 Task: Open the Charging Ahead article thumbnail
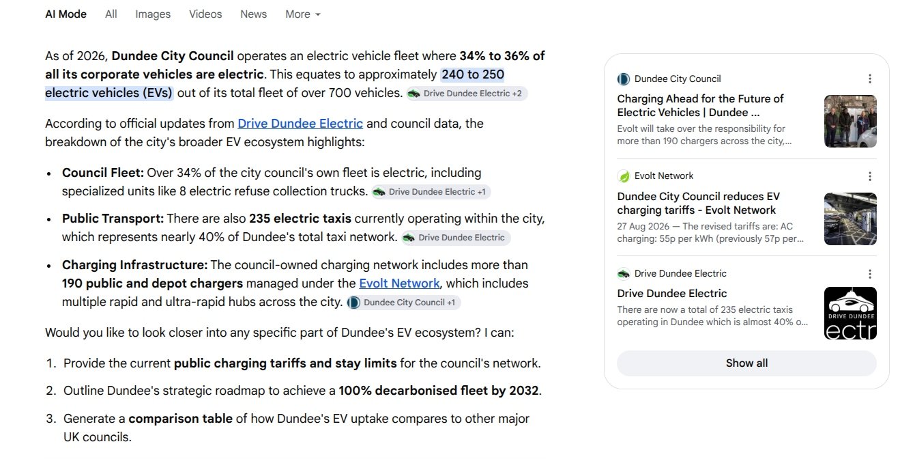point(850,121)
